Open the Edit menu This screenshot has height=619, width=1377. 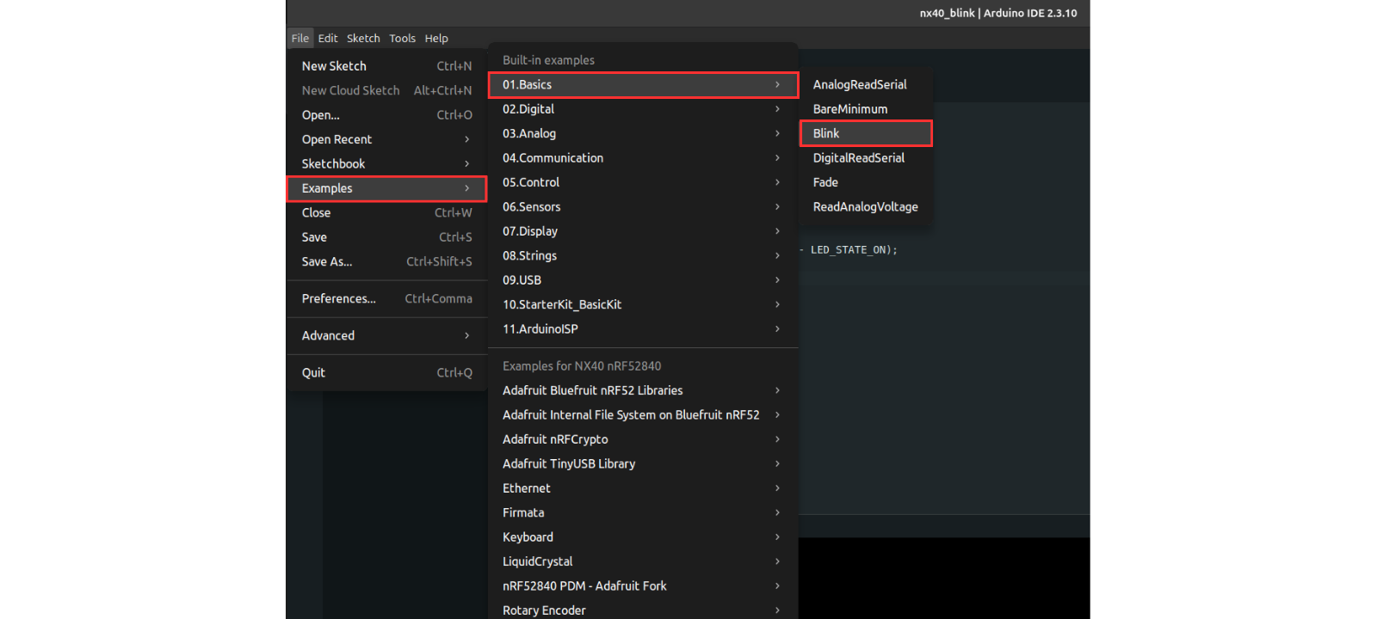(x=328, y=38)
